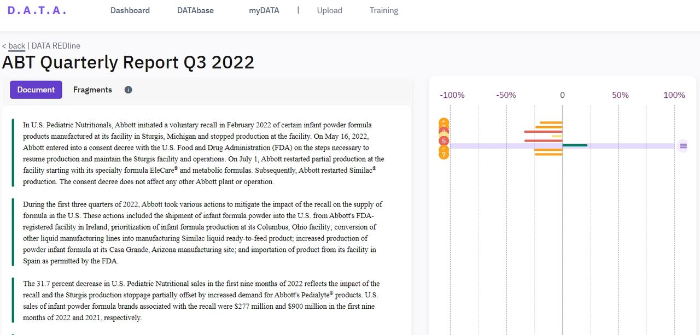Open the DATAbase section
The height and width of the screenshot is (335, 700).
[x=195, y=10]
